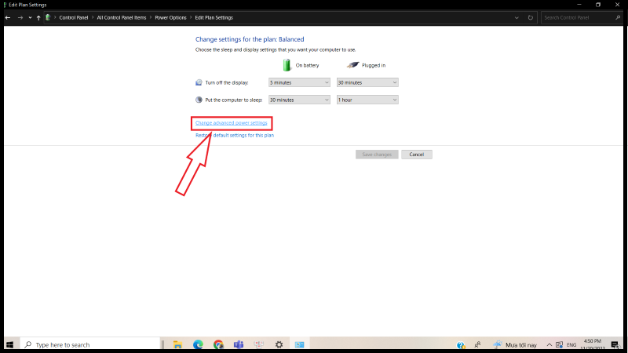Open sleep dropdown for On battery
The image size is (628, 353).
299,100
